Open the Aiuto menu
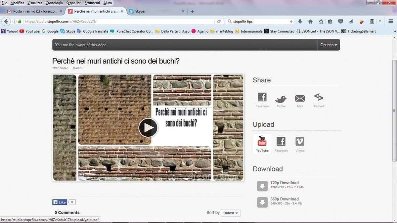Viewport: 397px width, 223px height. [108, 3]
